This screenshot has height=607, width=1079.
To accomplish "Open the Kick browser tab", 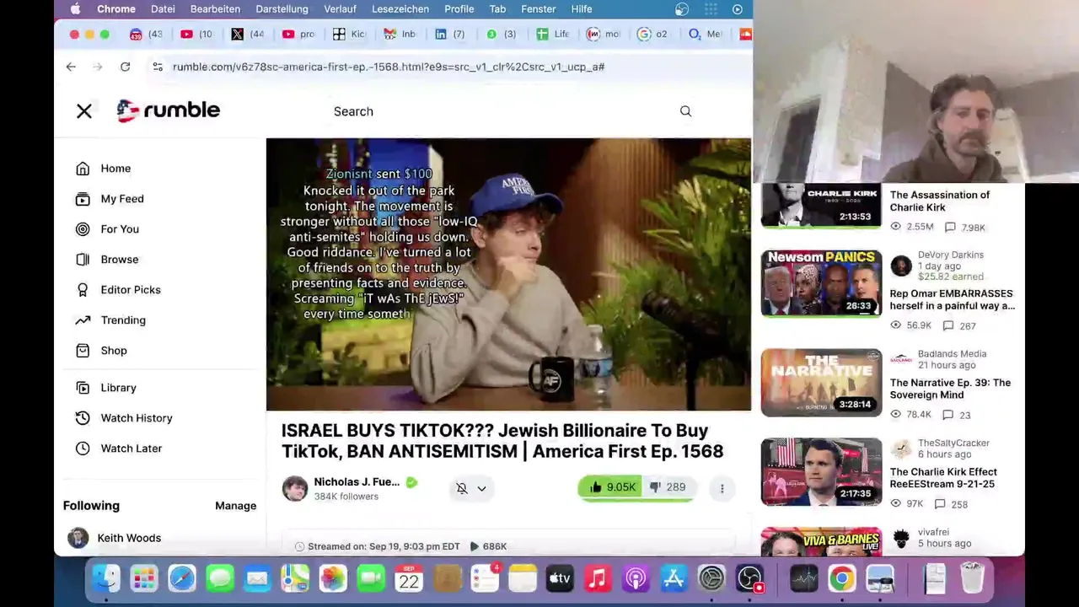I will click(349, 34).
